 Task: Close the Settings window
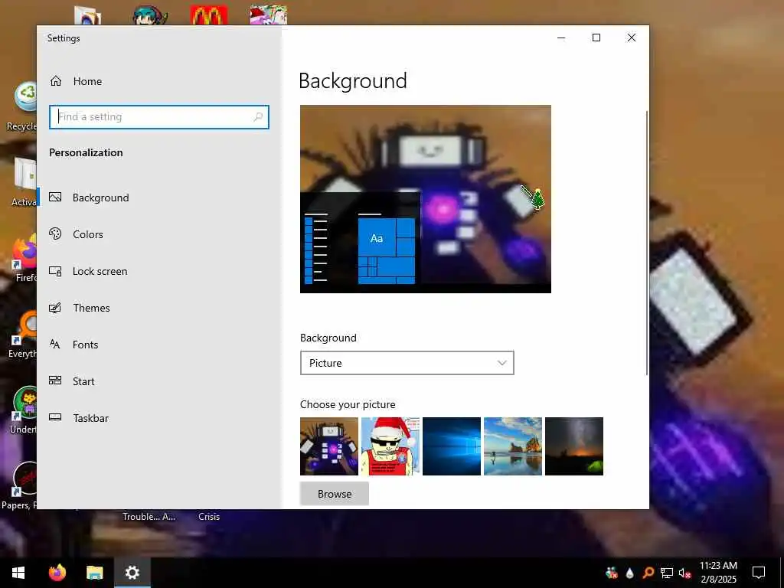tap(632, 38)
